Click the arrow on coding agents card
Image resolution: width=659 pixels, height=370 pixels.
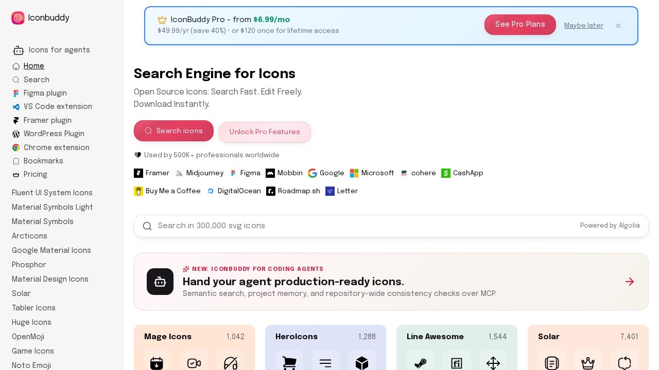click(x=630, y=282)
